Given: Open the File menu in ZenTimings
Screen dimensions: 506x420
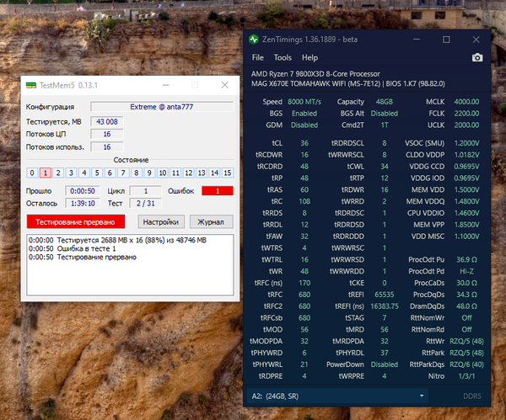Looking at the screenshot, I should coord(257,57).
